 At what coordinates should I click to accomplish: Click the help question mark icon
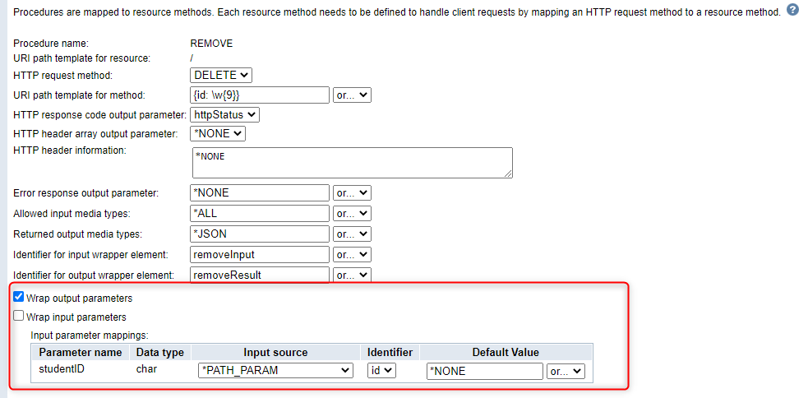[x=792, y=11]
